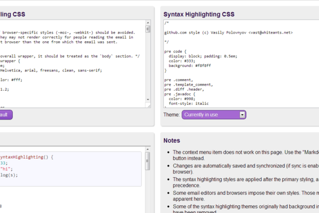Click the 'lor: #fff;' line
The width and height of the screenshot is (319, 213).
pos(11,80)
